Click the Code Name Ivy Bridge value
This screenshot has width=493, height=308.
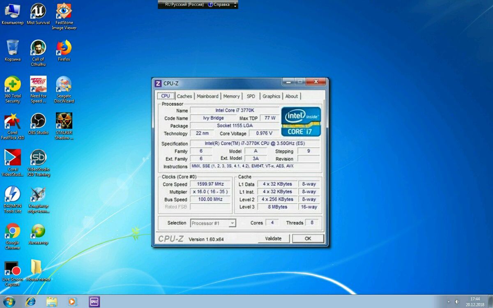coord(214,118)
